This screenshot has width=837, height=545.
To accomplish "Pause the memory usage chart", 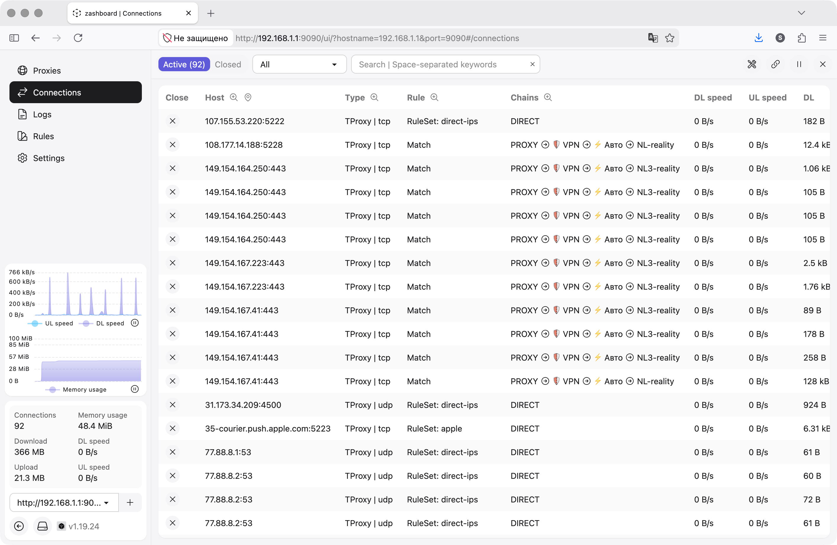I will pyautogui.click(x=135, y=389).
